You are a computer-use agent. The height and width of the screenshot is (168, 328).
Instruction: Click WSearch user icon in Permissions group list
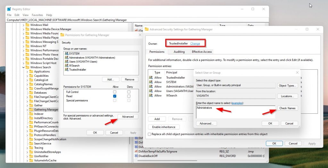(x=67, y=65)
